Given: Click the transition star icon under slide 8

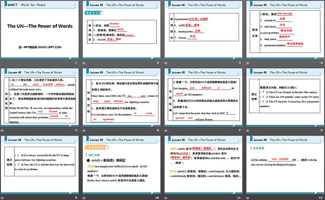Looking at the screenshot, I should 247,130.
